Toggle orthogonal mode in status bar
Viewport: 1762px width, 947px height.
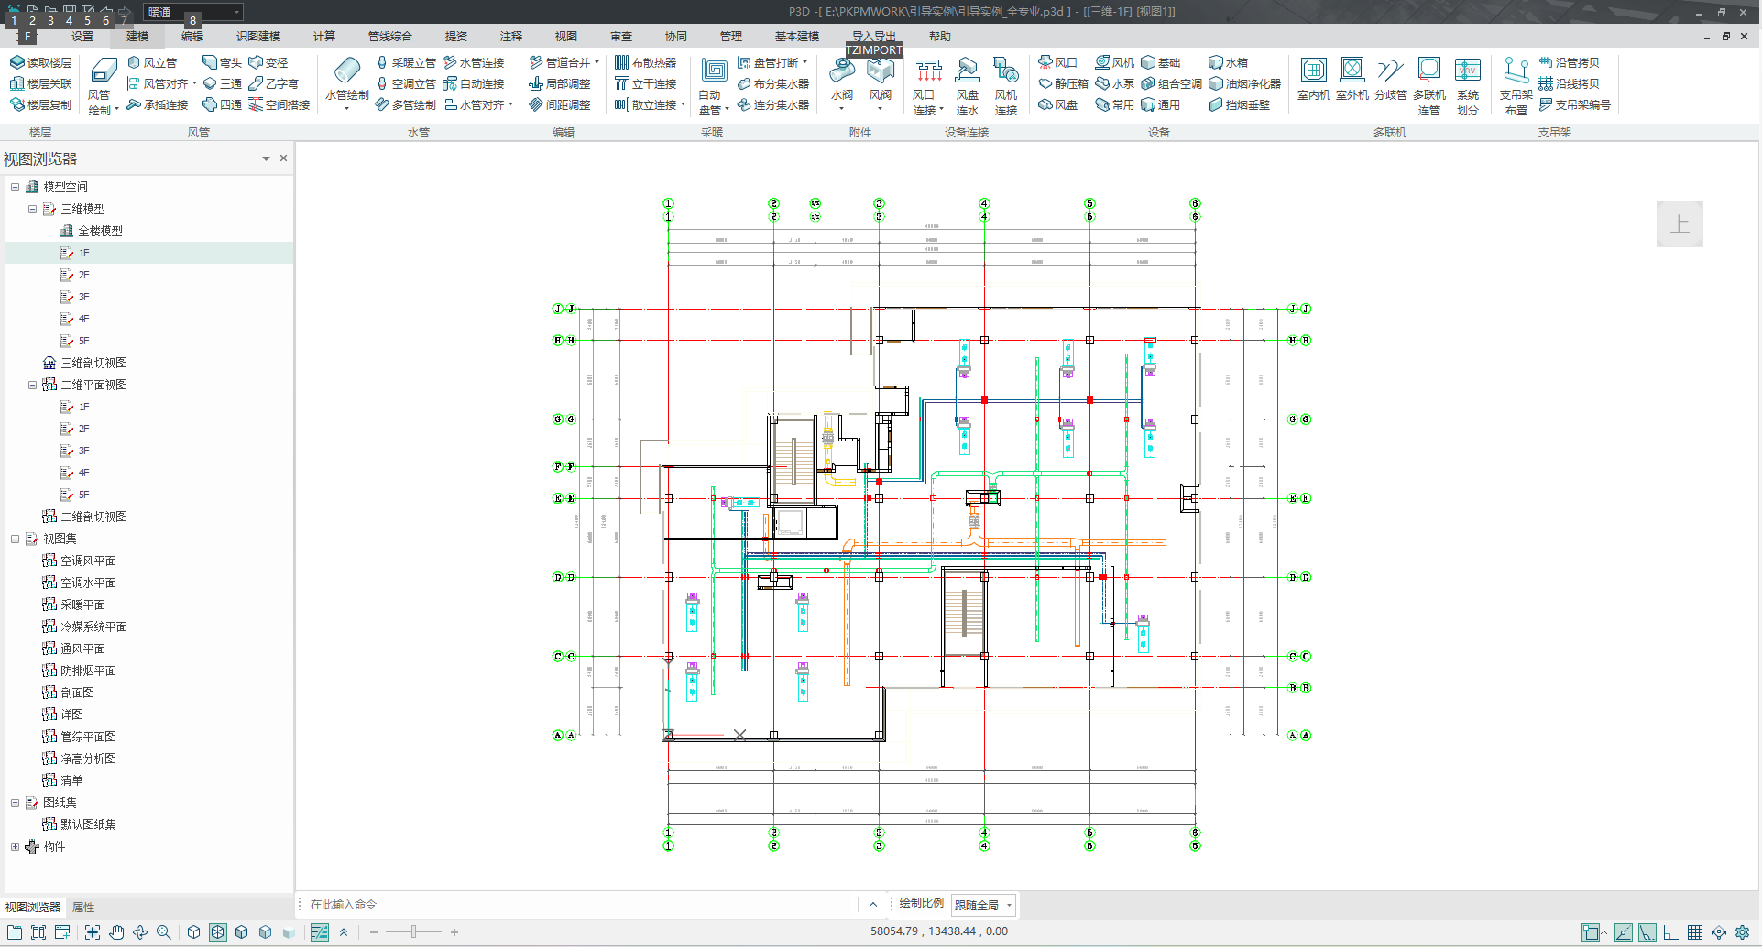(x=1671, y=932)
